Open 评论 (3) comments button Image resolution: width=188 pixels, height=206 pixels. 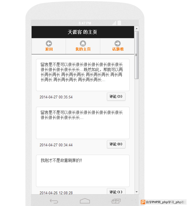click(x=116, y=97)
